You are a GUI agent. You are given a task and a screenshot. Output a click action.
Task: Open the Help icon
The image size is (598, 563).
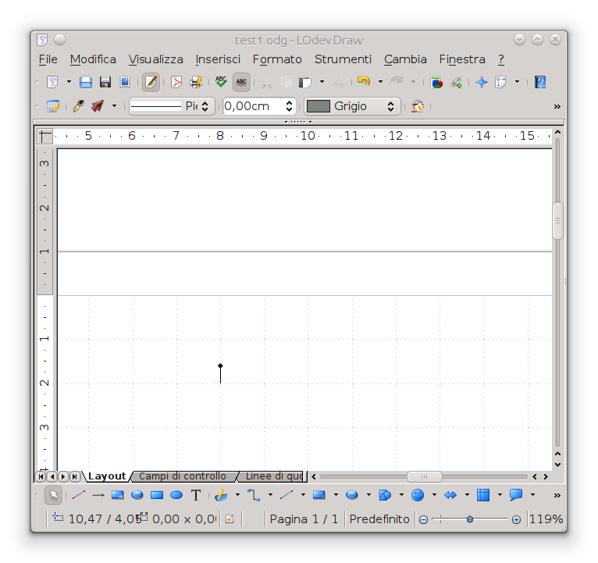click(x=540, y=82)
